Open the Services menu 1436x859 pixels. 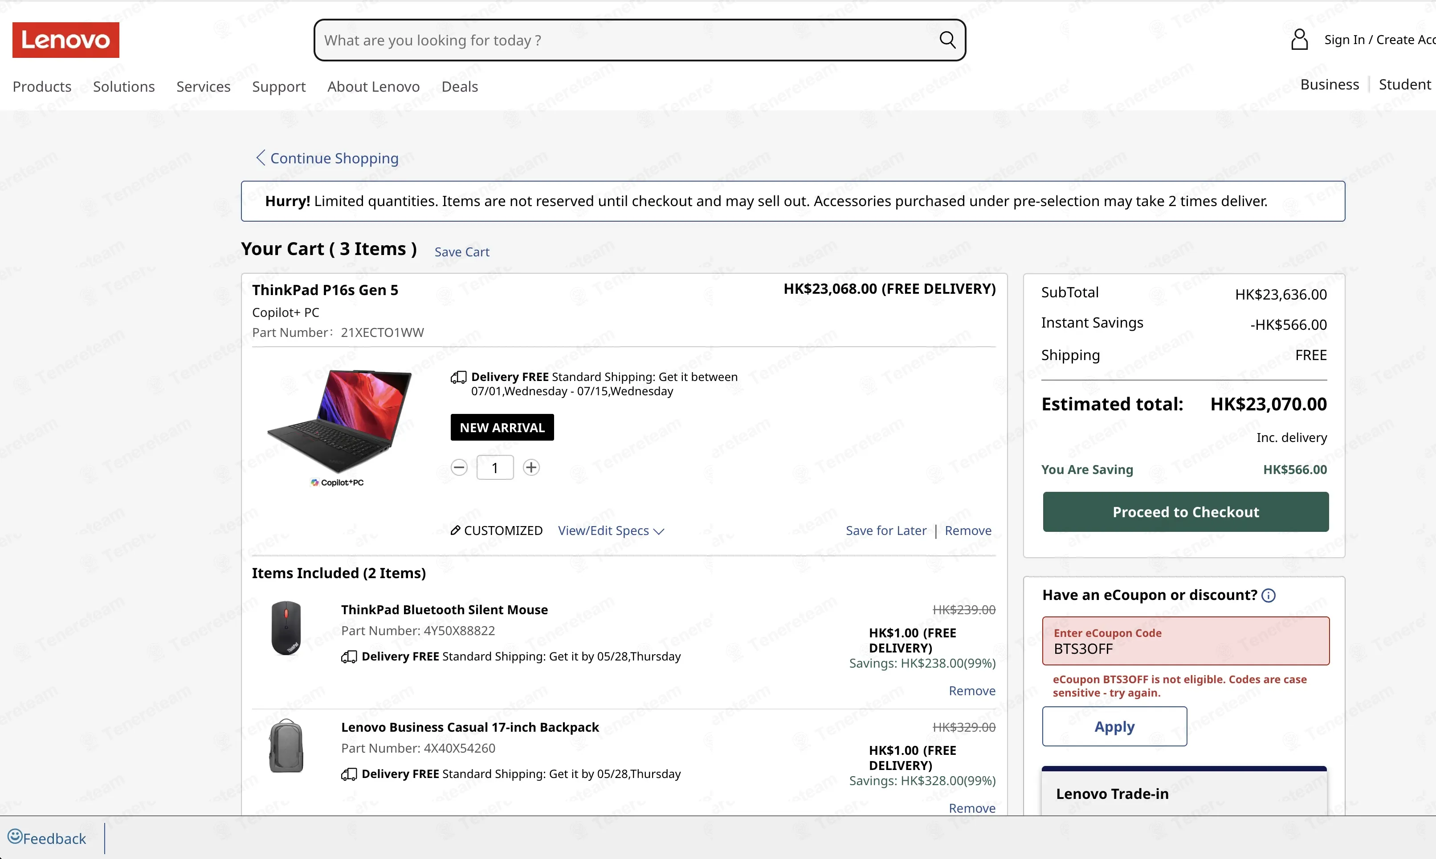pos(203,87)
